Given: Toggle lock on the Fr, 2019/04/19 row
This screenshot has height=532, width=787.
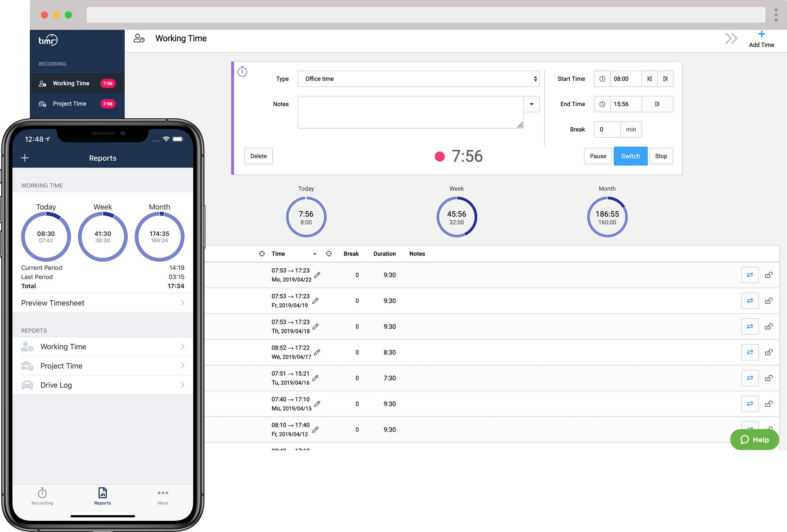Looking at the screenshot, I should pos(769,301).
